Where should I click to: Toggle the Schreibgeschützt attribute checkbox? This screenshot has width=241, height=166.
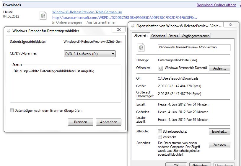coord(160,131)
